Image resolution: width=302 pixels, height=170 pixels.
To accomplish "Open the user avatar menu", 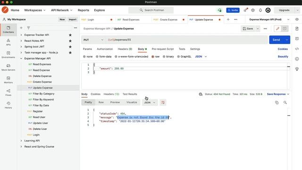I will point(268,10).
